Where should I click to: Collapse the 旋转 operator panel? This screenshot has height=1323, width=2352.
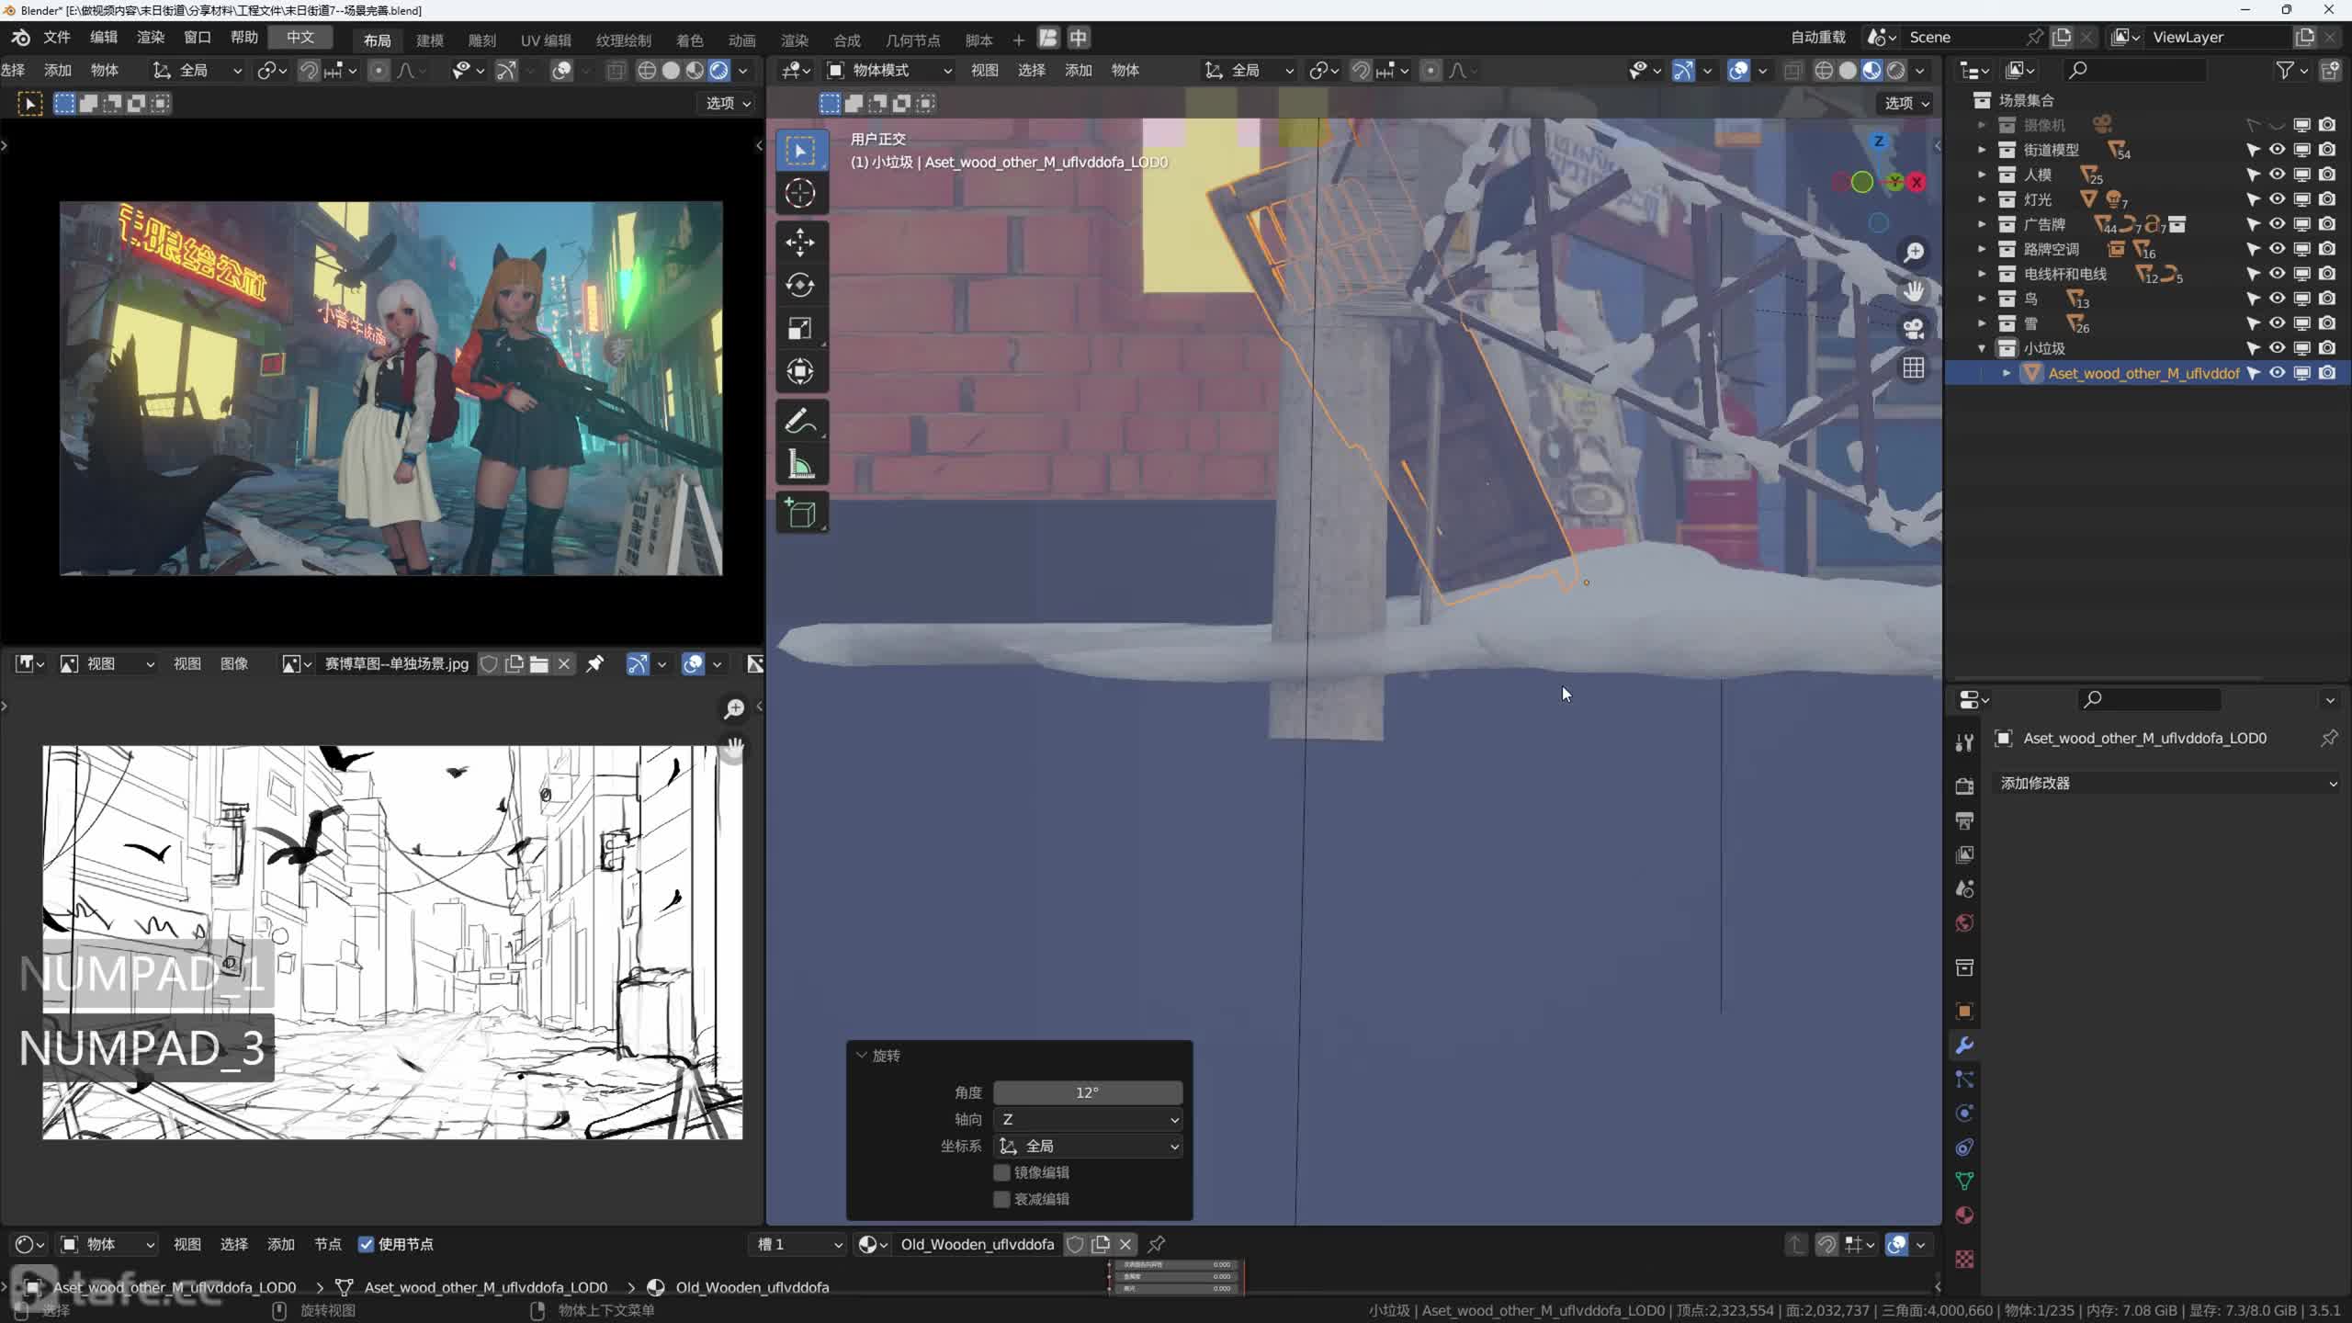(862, 1056)
